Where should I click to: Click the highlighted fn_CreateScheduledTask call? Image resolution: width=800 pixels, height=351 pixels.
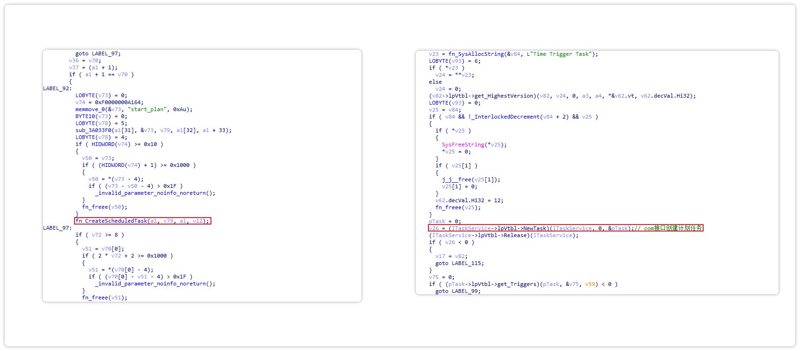point(142,221)
